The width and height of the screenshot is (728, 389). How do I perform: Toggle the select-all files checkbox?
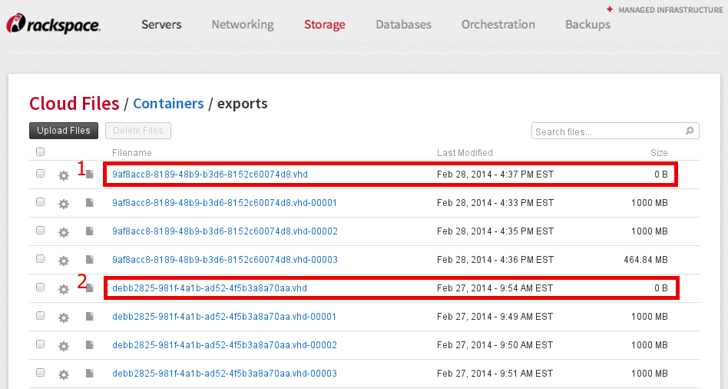pyautogui.click(x=41, y=151)
